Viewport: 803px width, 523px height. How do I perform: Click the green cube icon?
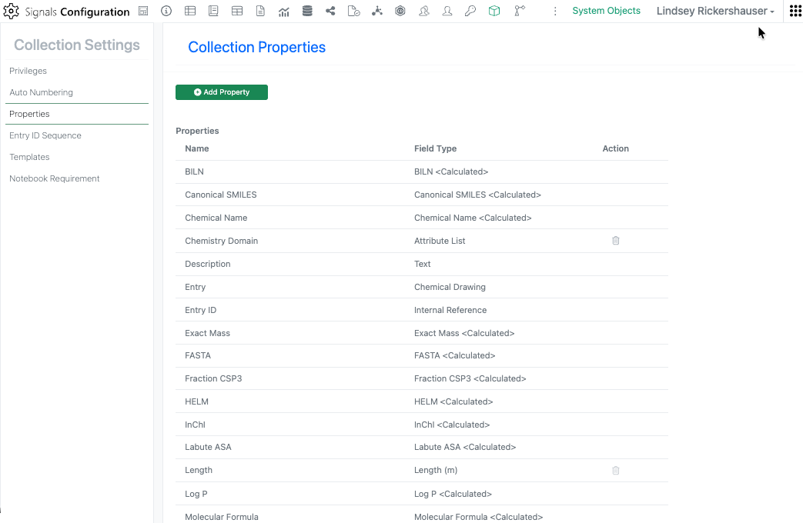[x=494, y=11]
